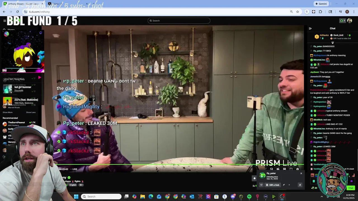Open Spotify from taskbar
This screenshot has height=201, width=358.
(x=249, y=197)
